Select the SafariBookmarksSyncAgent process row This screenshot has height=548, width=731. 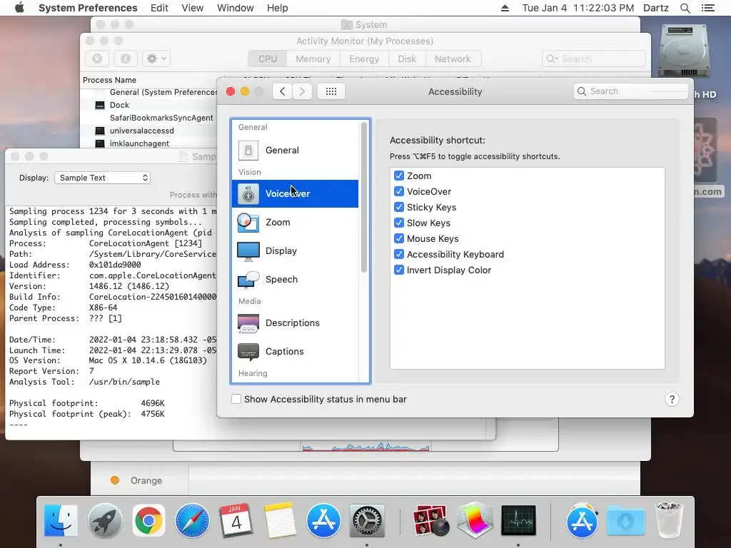[x=149, y=118]
